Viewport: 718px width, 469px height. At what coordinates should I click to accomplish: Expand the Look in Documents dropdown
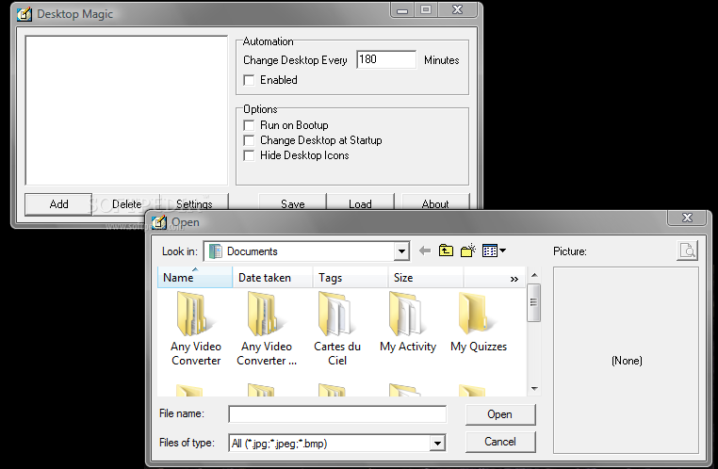401,251
